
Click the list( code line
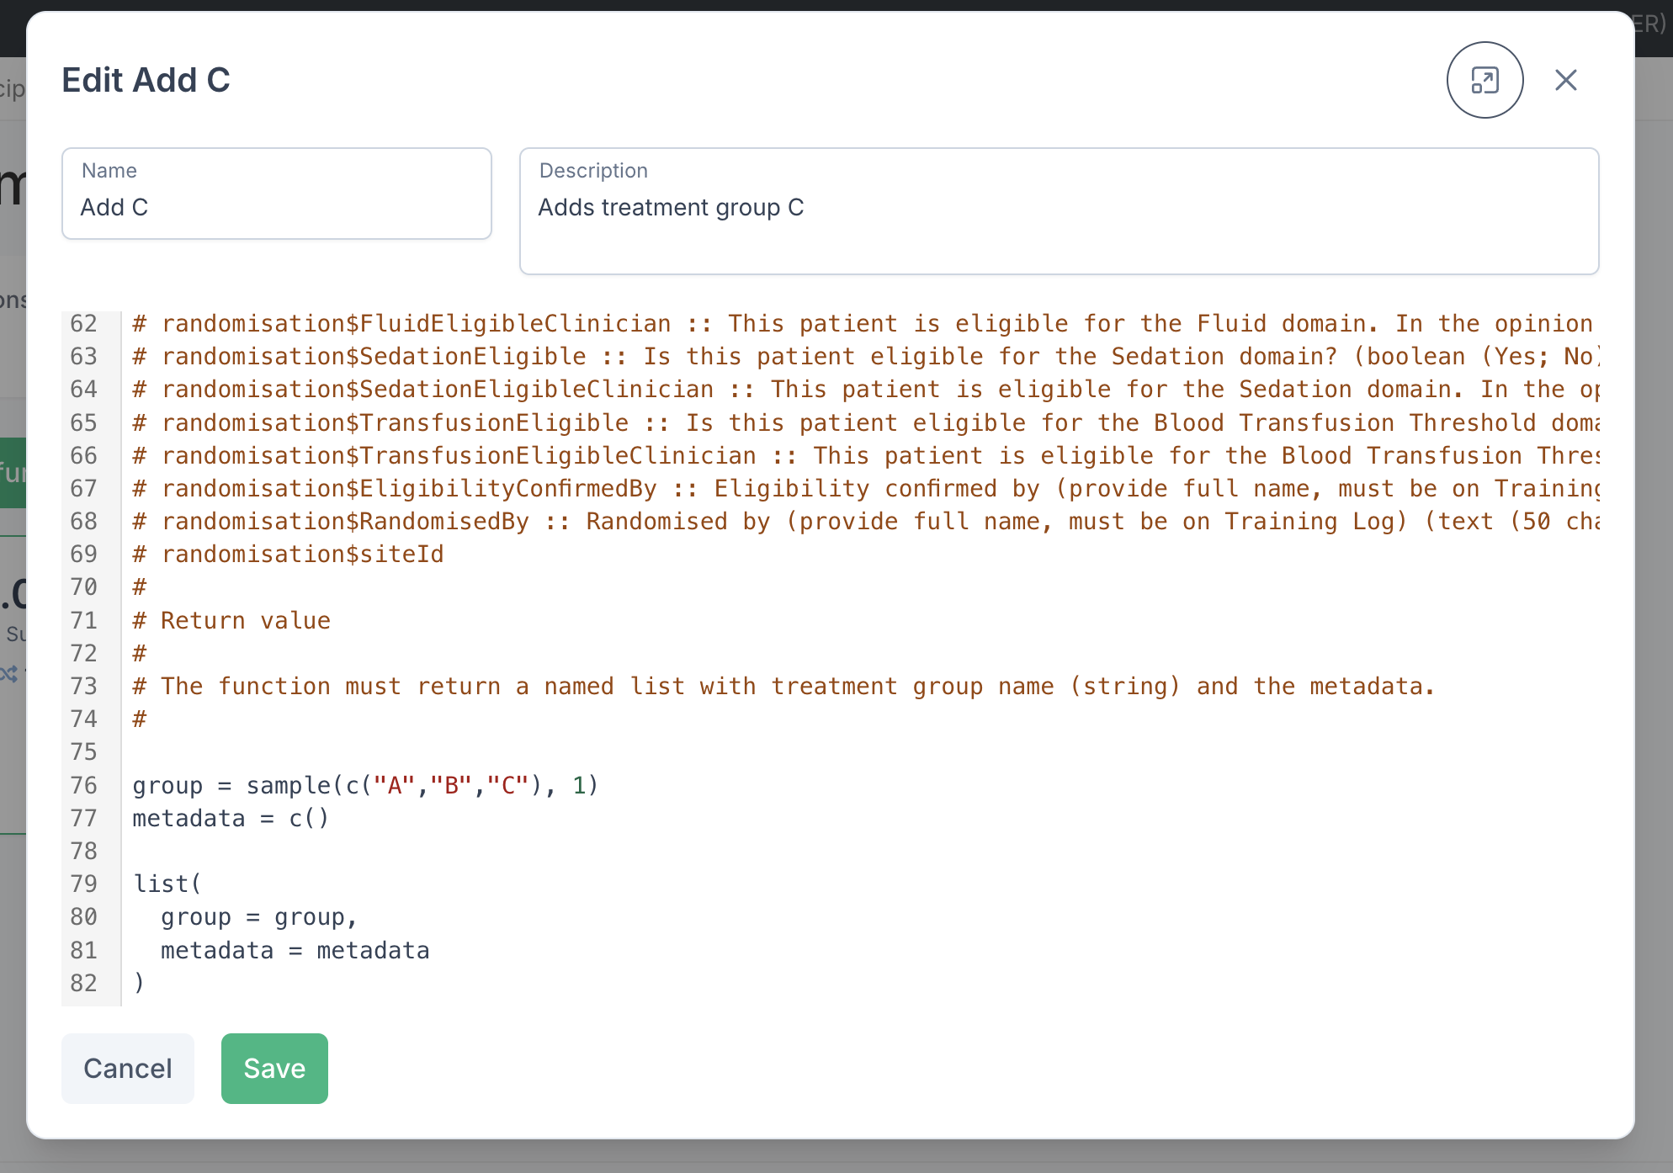[167, 884]
